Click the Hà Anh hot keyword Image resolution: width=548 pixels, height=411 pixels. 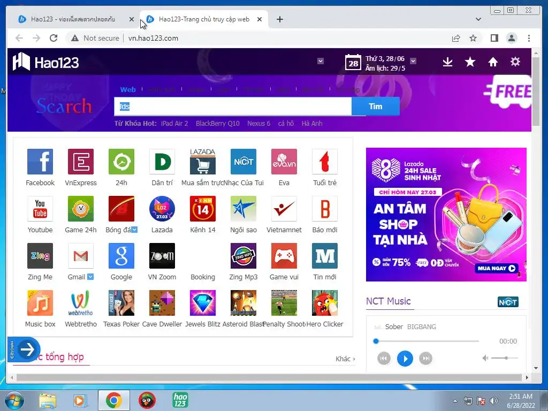click(312, 124)
